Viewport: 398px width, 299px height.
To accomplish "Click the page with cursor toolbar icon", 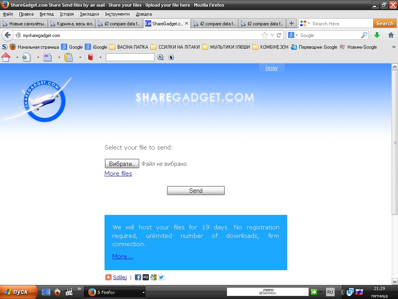I will pos(171,57).
